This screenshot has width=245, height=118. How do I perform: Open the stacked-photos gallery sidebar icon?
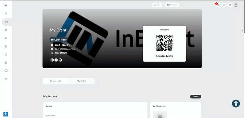click(6, 46)
